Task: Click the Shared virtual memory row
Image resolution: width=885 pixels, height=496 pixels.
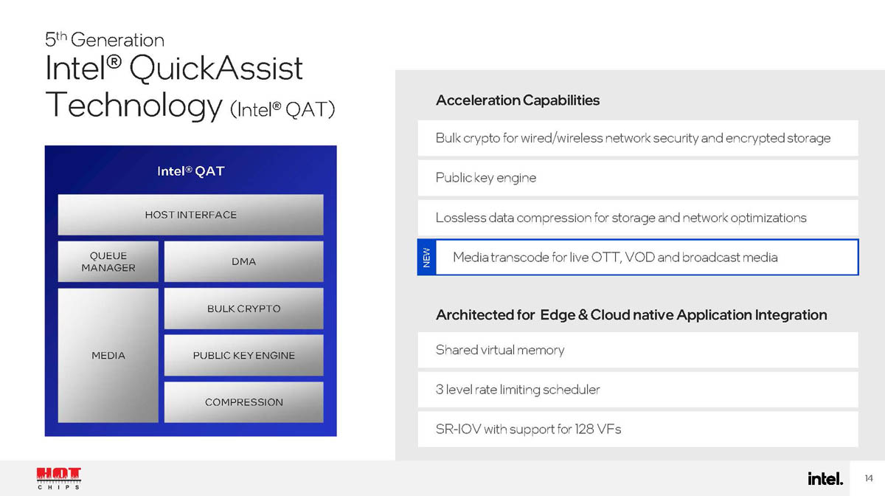Action: (x=637, y=350)
